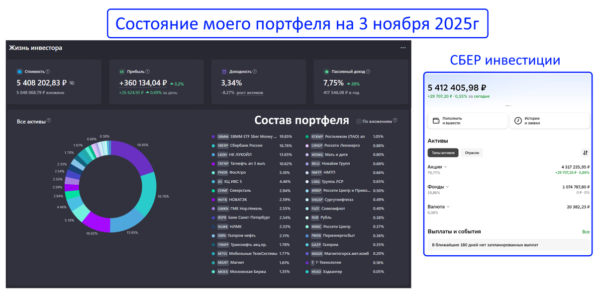597x295 pixels.
Task: Click the green Все link in Выплаты и события
Action: tap(586, 232)
